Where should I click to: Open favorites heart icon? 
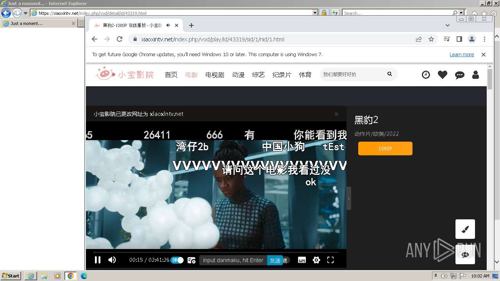pyautogui.click(x=443, y=75)
